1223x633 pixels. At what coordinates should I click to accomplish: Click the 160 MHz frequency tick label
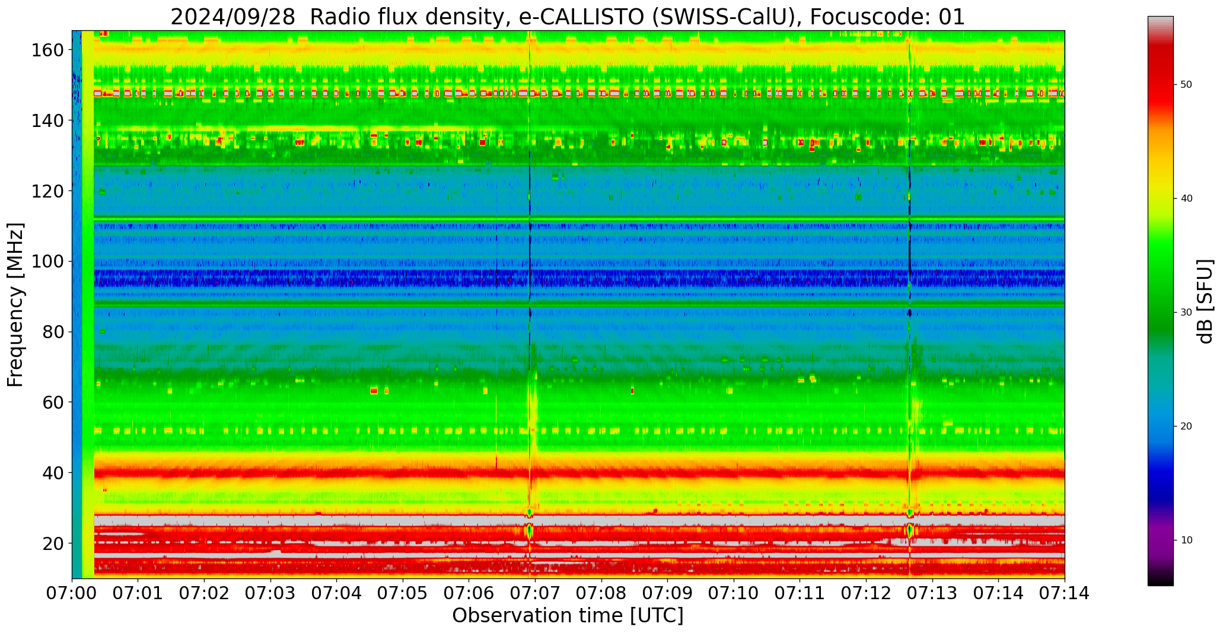click(x=47, y=50)
